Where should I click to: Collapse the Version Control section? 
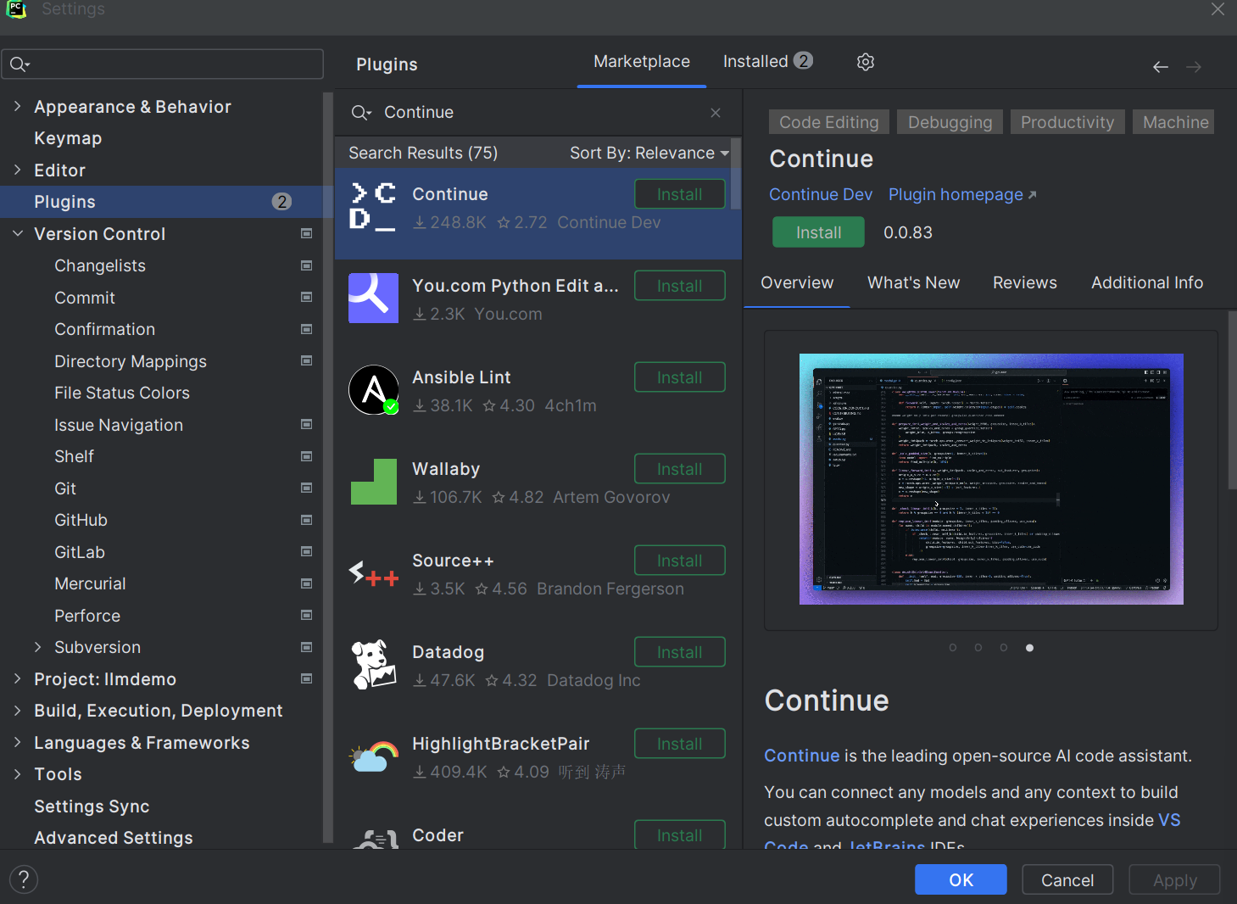18,233
